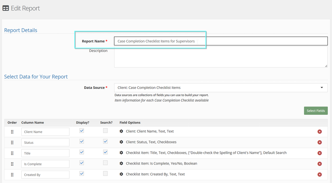Click the Select Fields button

[316, 111]
